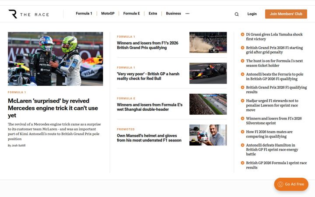Click the Go Ad Free button
This screenshot has height=197, width=315.
coord(291,184)
